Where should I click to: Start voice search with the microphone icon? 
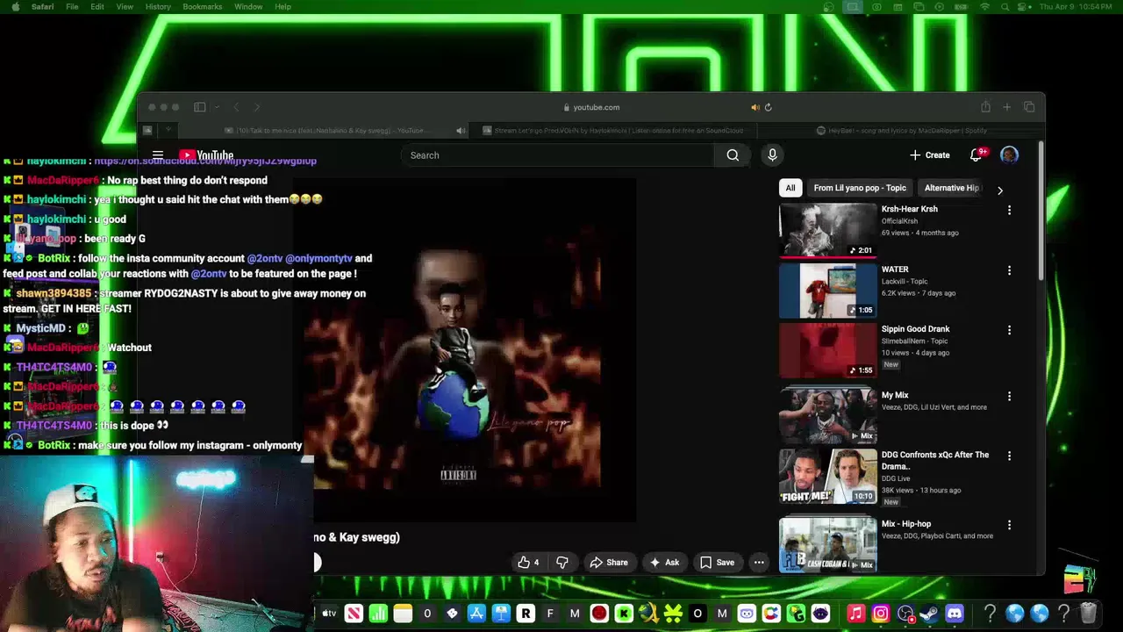click(x=772, y=155)
